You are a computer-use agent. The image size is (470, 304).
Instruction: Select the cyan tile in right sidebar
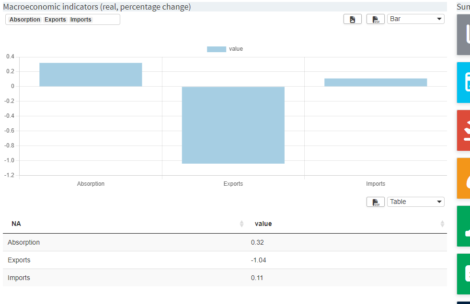(464, 82)
